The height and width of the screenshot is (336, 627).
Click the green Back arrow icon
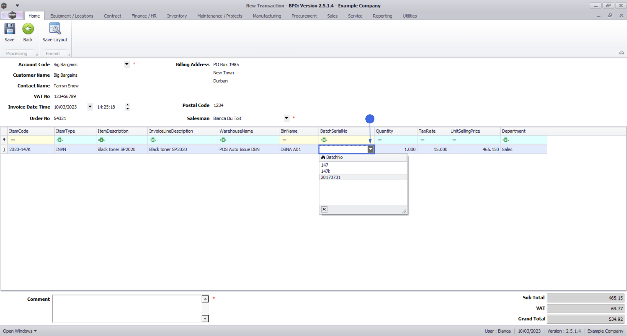click(x=28, y=29)
